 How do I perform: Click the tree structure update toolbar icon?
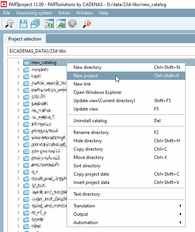(49, 24)
